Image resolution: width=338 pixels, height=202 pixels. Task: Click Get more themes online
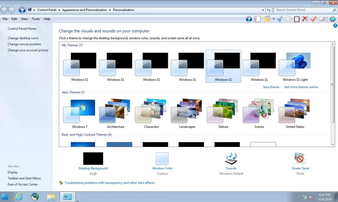pos(301,87)
